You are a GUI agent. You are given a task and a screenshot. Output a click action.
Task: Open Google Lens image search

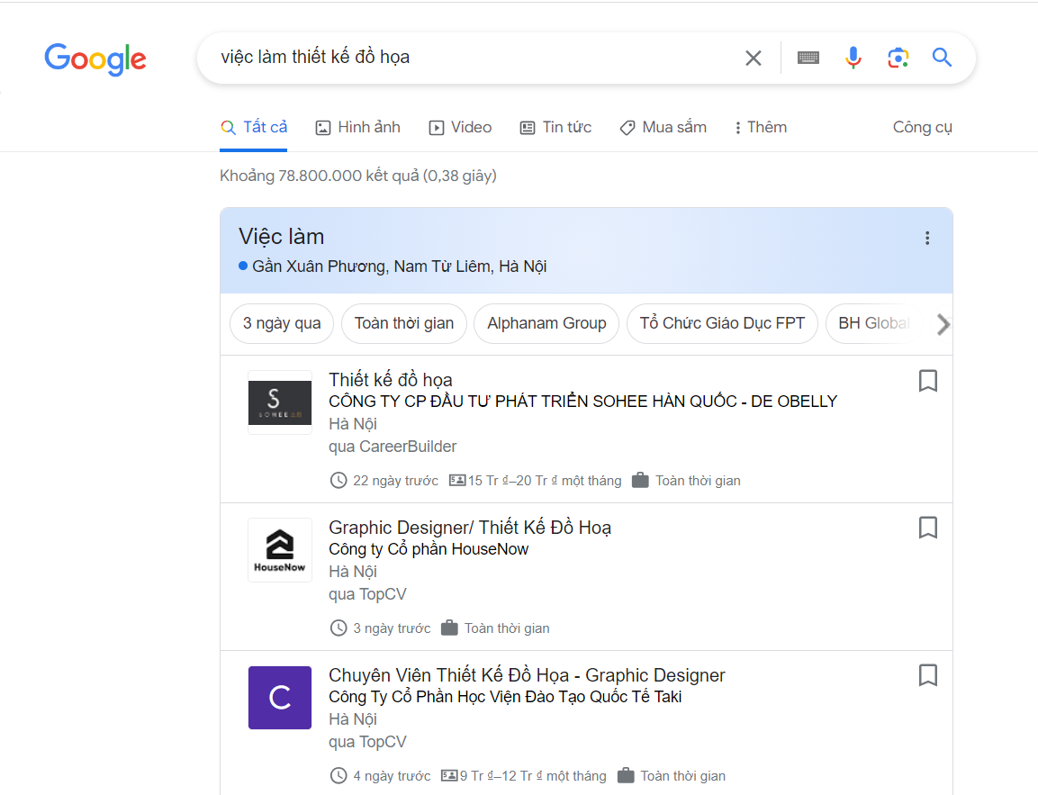(x=898, y=59)
